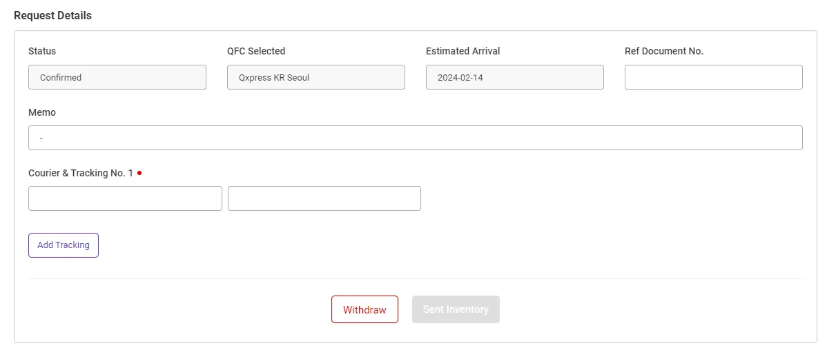Click the Courier & Tracking No. 1 label
The width and height of the screenshot is (827, 361).
tap(81, 173)
